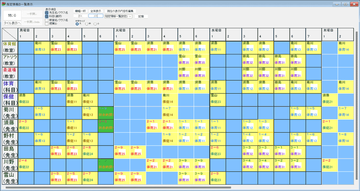Switch to tile view with タイル表示へ
This screenshot has height=191, width=360.
(12, 22)
